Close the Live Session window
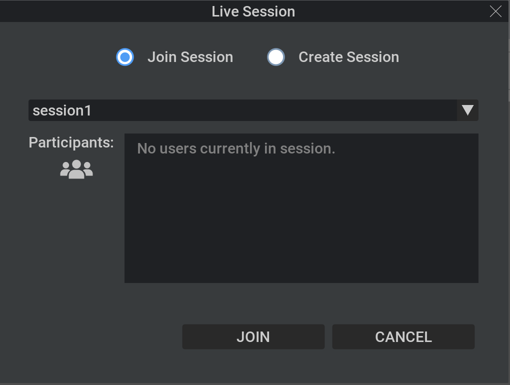The image size is (510, 385). click(x=495, y=11)
